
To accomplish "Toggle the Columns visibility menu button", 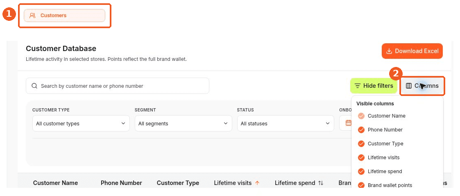I will pyautogui.click(x=422, y=86).
